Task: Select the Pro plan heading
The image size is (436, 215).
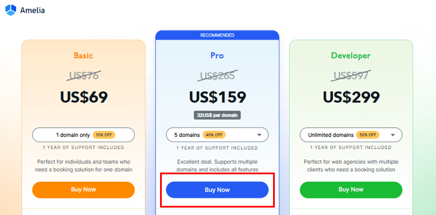Action: click(217, 56)
